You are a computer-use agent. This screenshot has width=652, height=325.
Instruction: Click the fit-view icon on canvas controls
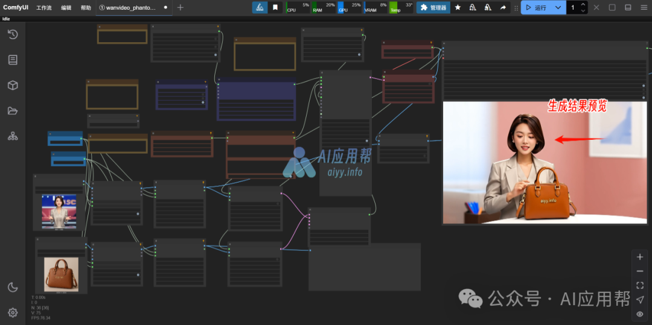tap(640, 285)
